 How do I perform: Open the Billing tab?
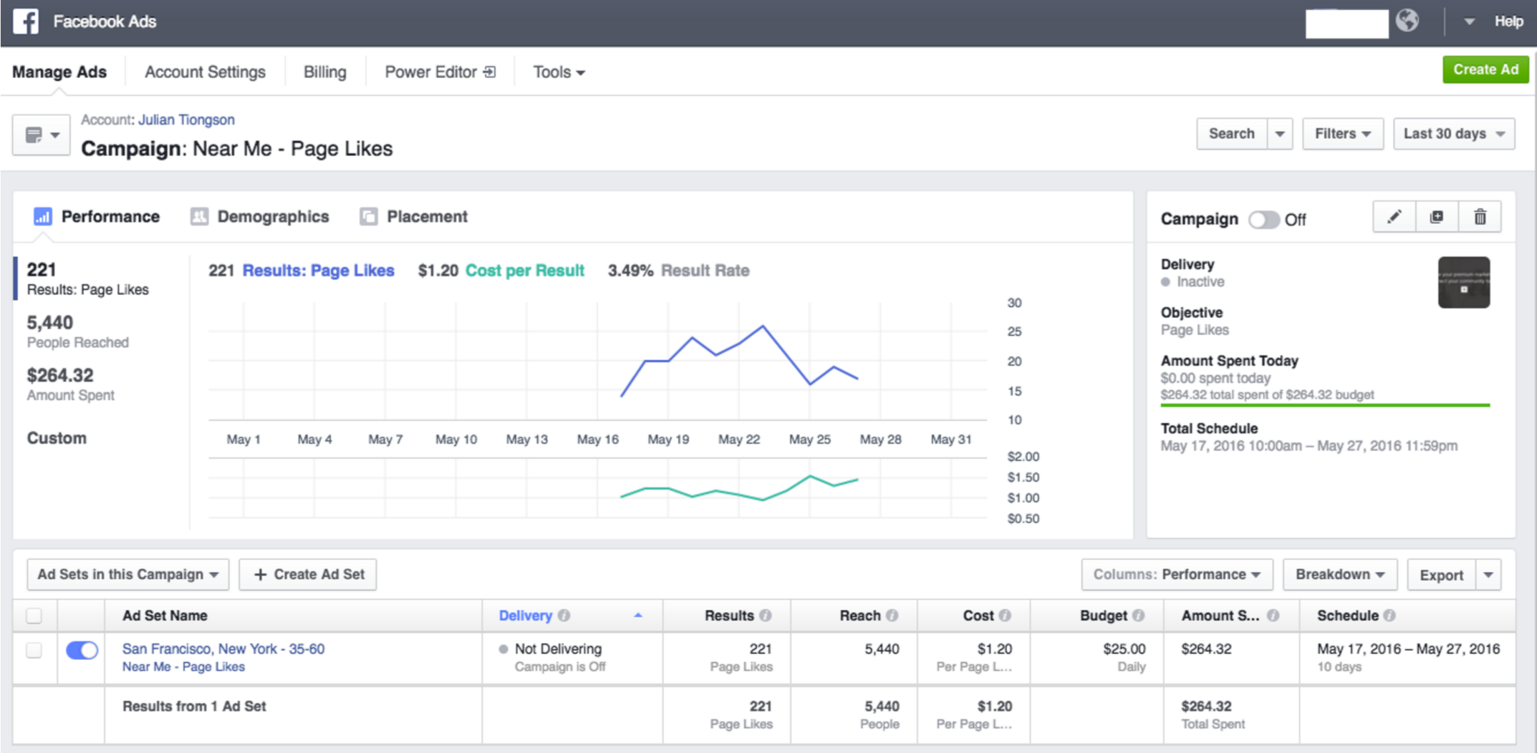point(324,72)
